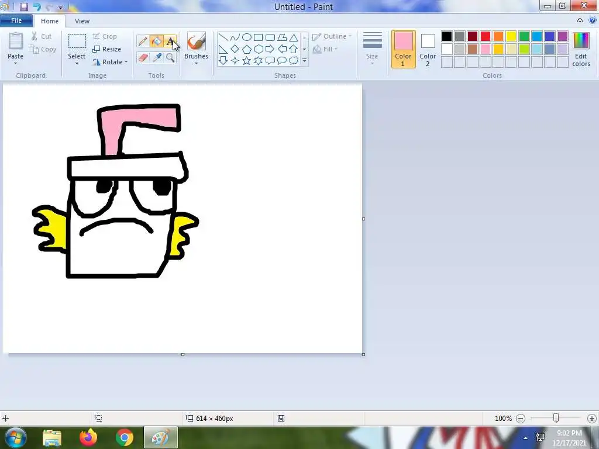Customize Quick Access Toolbar dropdown arrow
This screenshot has height=449, width=599.
coord(60,7)
